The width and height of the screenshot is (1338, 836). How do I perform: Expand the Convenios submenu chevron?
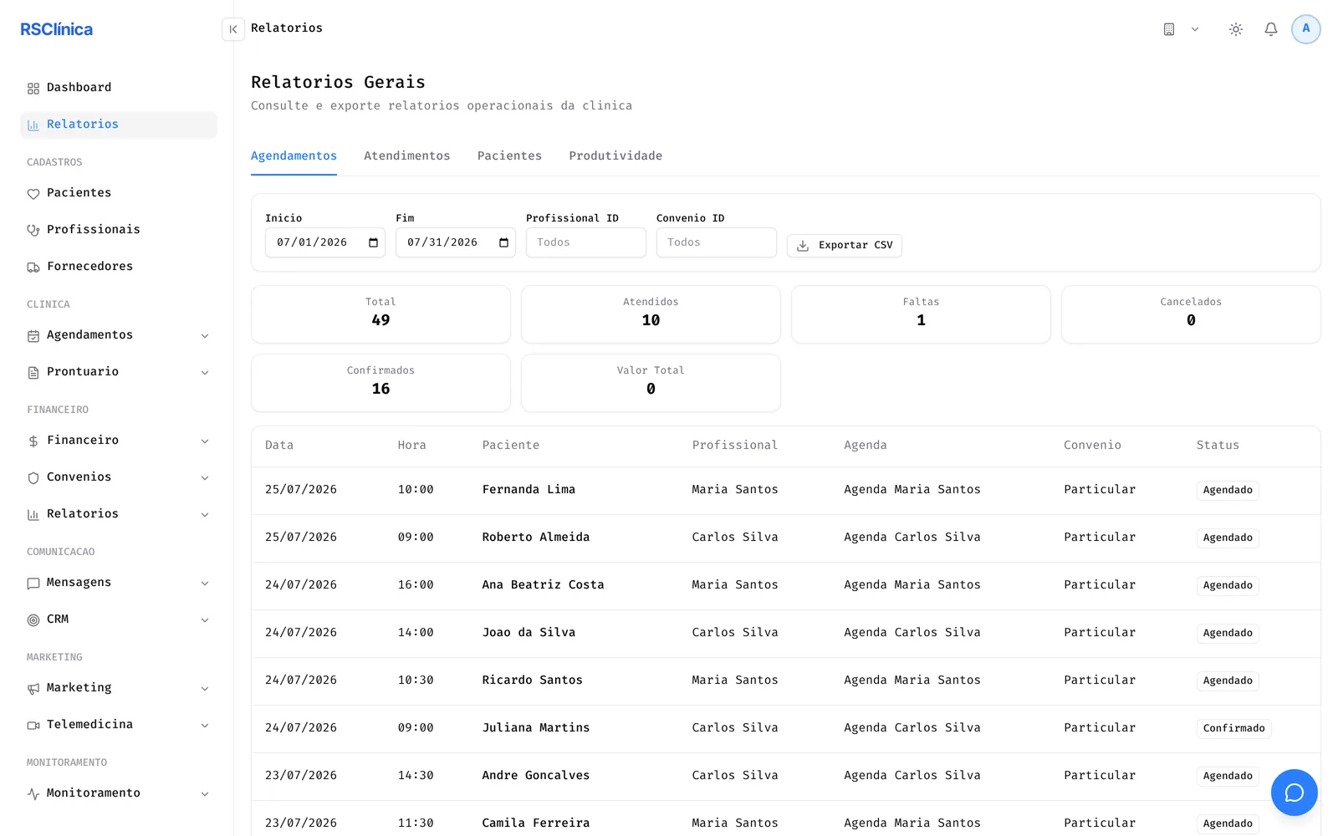[x=205, y=478]
